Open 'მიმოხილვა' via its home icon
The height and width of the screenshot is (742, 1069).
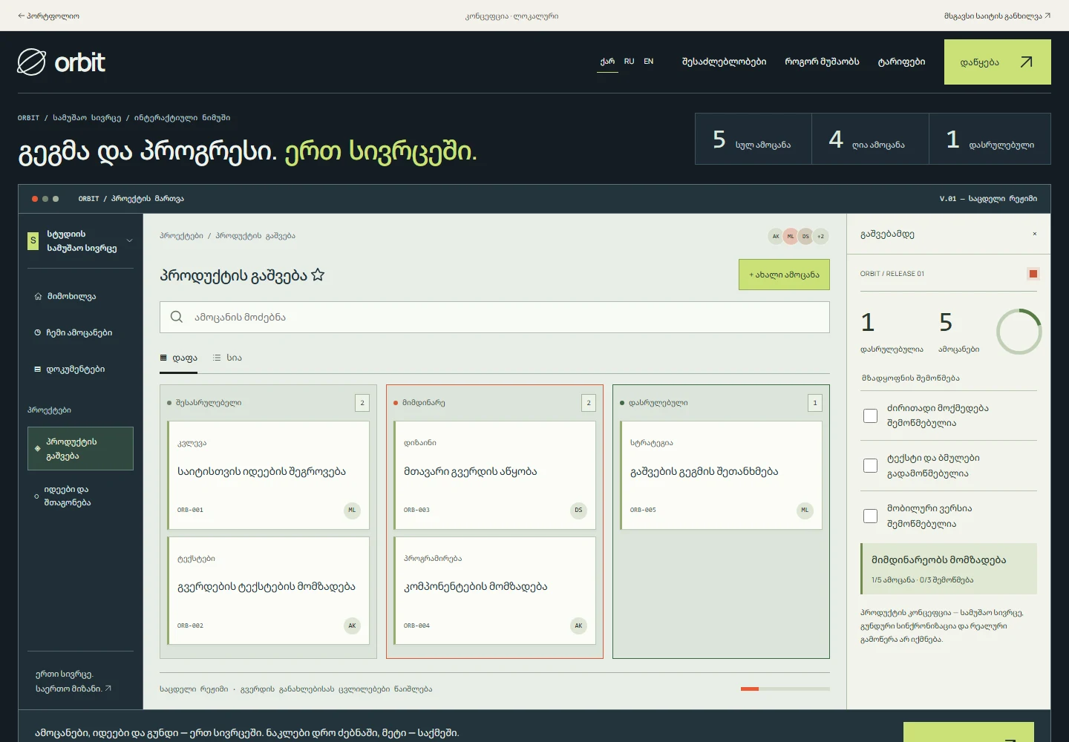[38, 297]
